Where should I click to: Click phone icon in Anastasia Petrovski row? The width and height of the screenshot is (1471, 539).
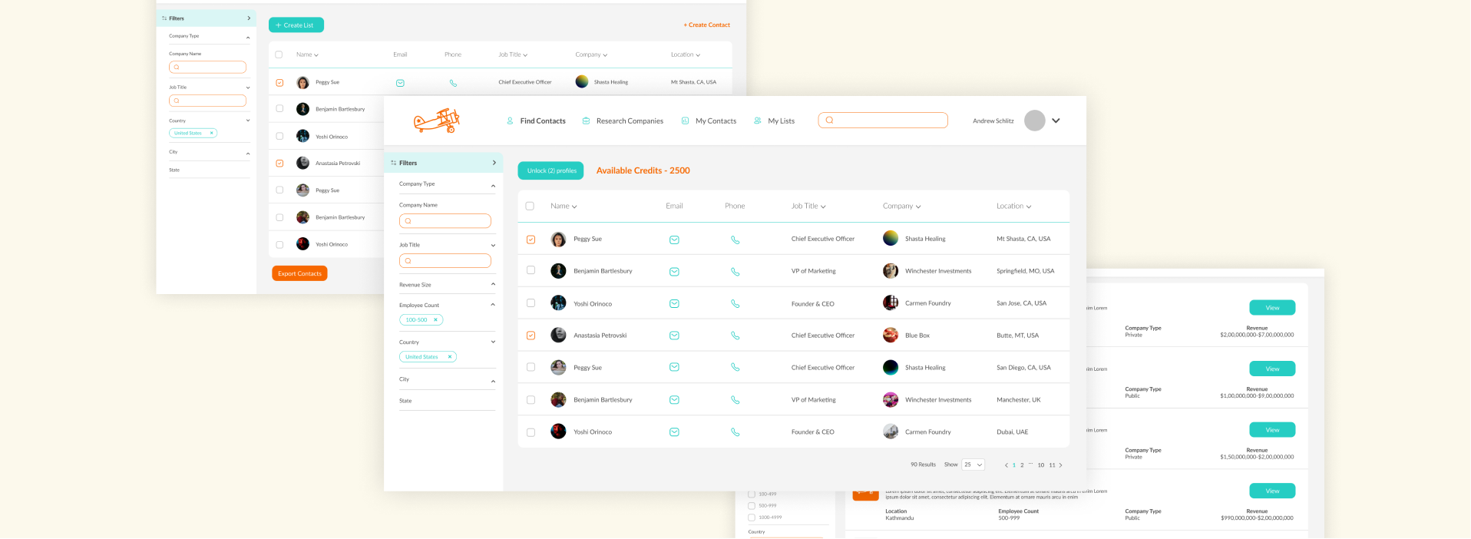(735, 336)
